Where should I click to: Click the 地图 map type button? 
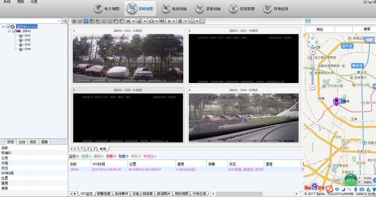coord(369,40)
